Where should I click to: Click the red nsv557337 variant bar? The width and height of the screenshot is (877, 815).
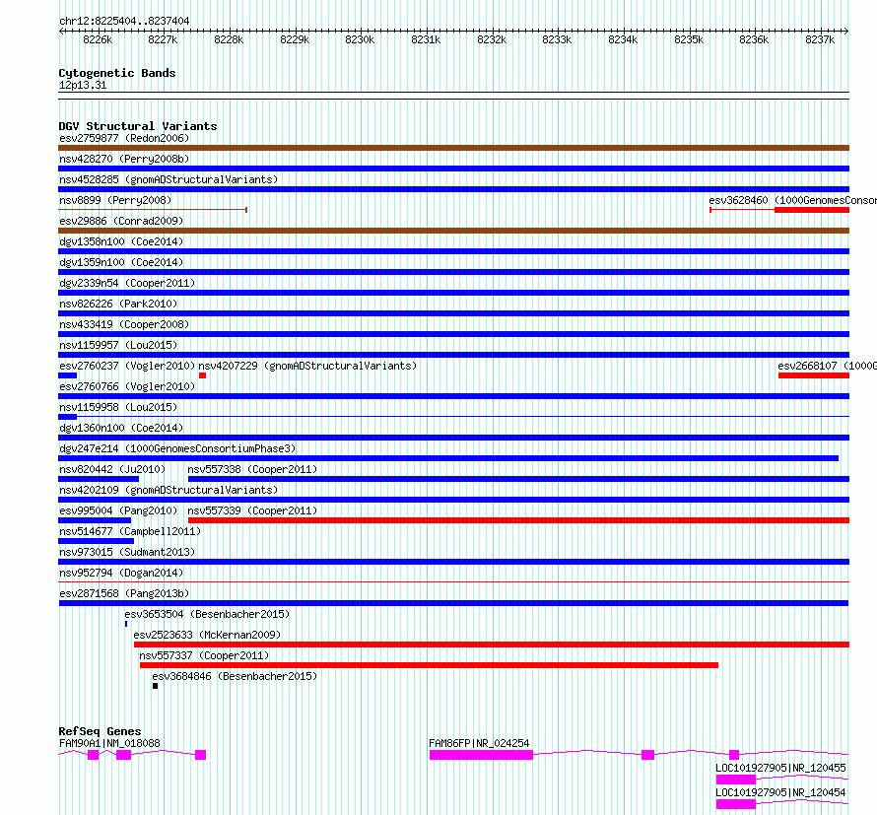coord(429,665)
